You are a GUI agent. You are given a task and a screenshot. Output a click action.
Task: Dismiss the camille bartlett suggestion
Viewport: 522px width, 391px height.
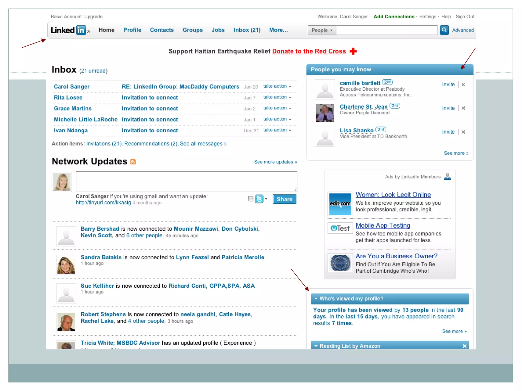[463, 85]
